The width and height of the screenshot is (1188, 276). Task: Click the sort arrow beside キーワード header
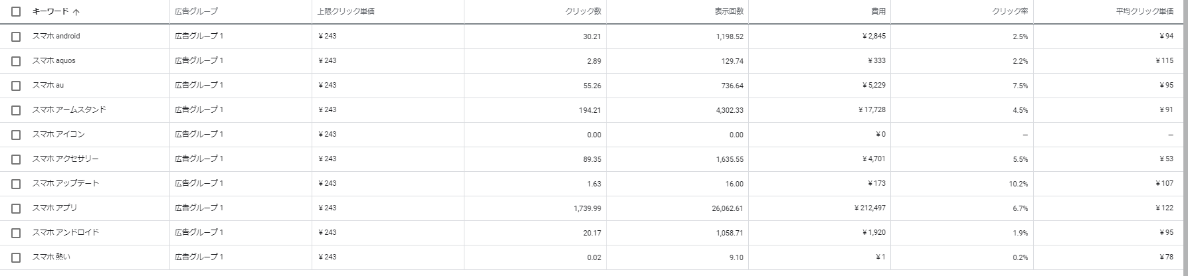[x=76, y=12]
